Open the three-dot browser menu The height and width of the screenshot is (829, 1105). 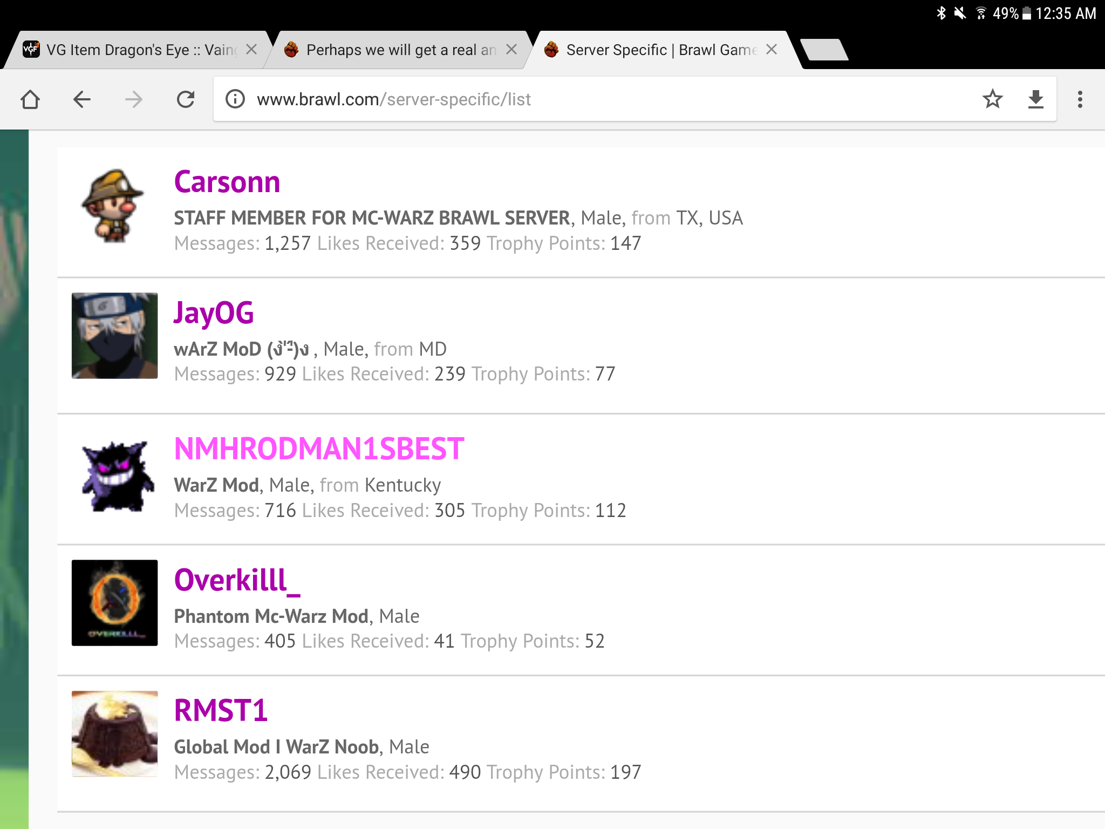pyautogui.click(x=1080, y=99)
